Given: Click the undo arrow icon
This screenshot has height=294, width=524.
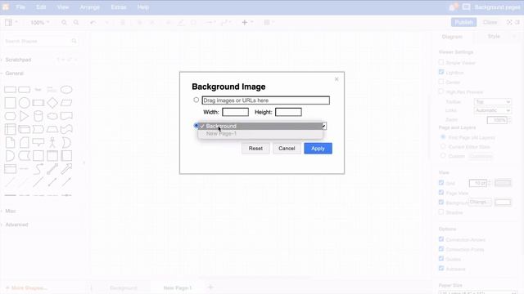Looking at the screenshot, I should 93,22.
